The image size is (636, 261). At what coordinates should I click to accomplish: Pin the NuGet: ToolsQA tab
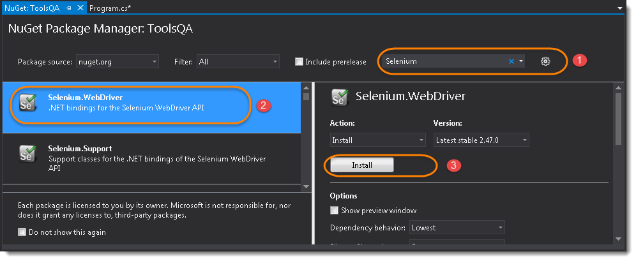(x=69, y=8)
